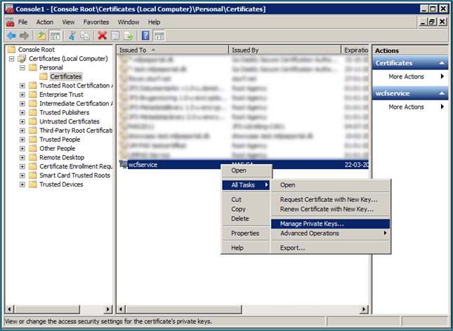Open the Favorites menu

tap(96, 22)
